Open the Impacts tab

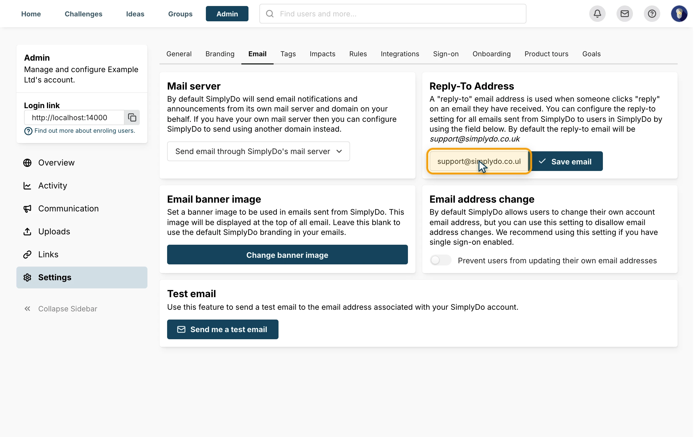point(322,54)
